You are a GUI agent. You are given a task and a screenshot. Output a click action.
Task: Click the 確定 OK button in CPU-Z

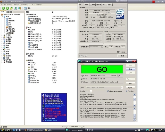pyautogui.click(x=122, y=56)
